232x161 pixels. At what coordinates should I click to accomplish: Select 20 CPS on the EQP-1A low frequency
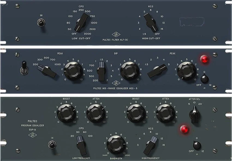72,136
